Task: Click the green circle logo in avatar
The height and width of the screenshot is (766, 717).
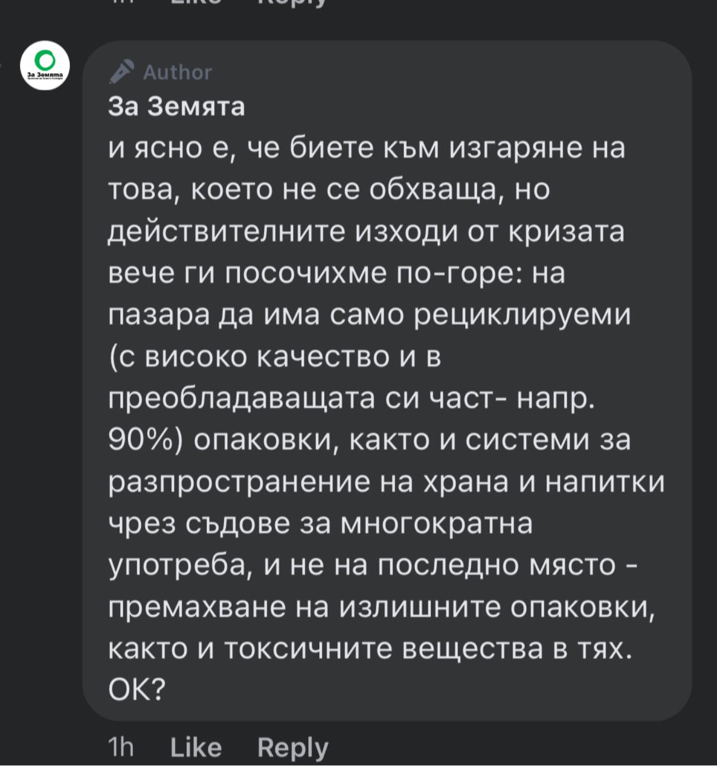Action: [45, 59]
